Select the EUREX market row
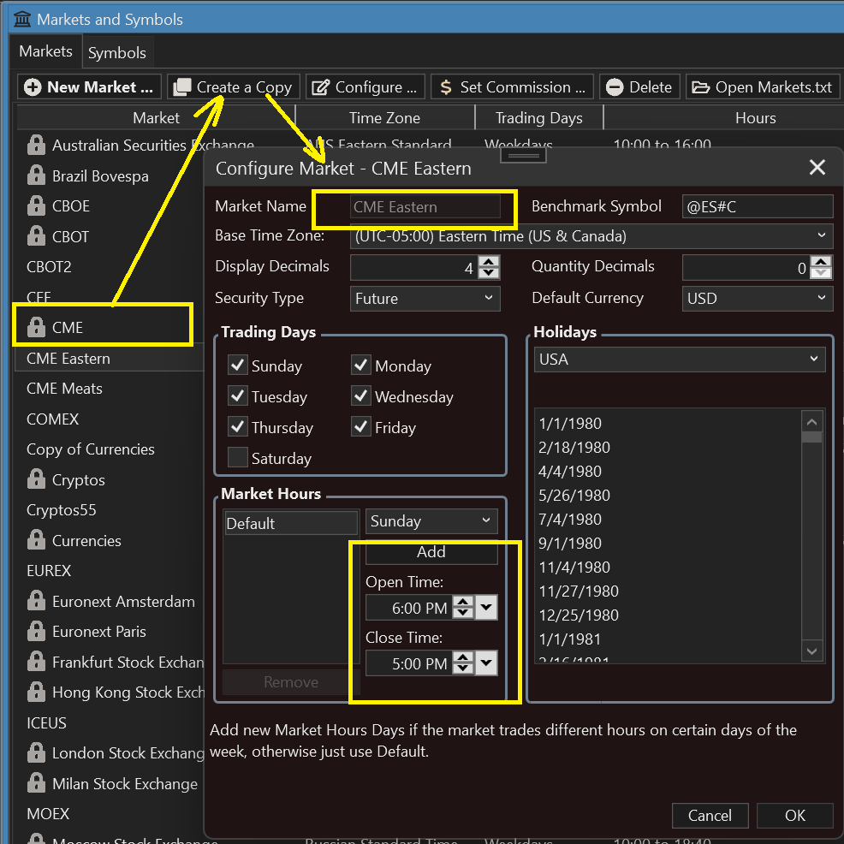 coord(110,571)
